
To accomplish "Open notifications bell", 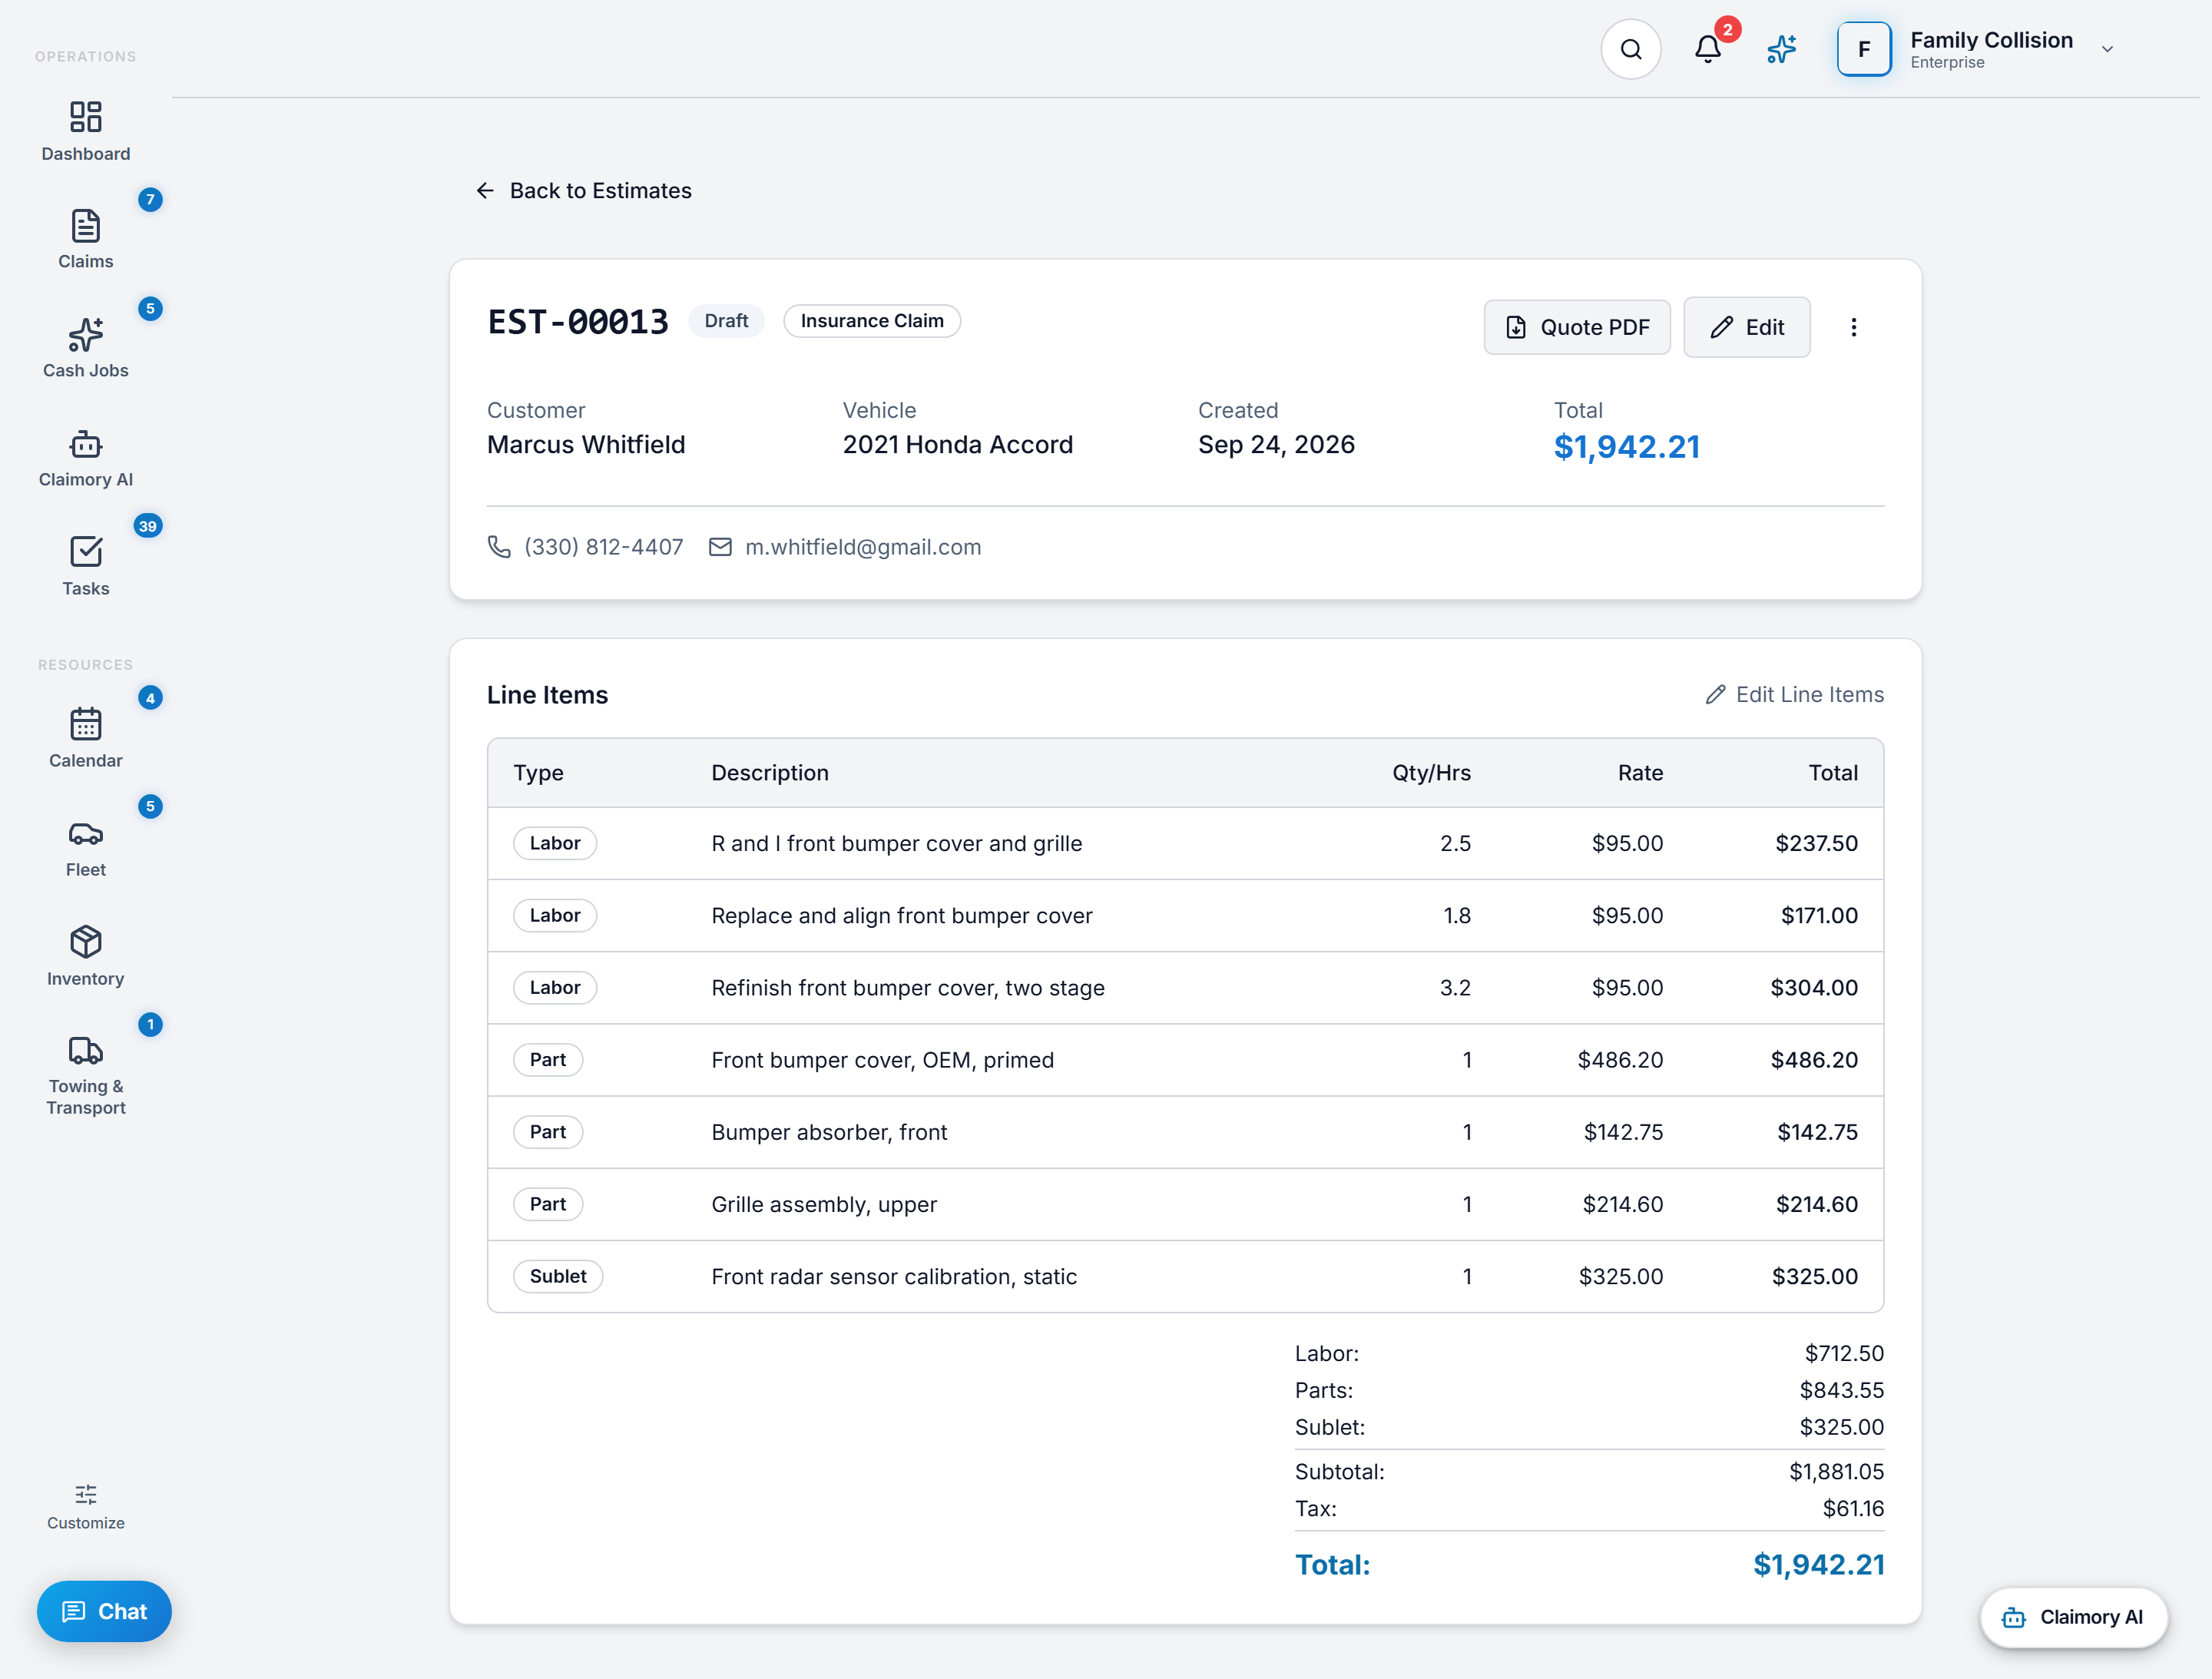I will tap(1707, 49).
